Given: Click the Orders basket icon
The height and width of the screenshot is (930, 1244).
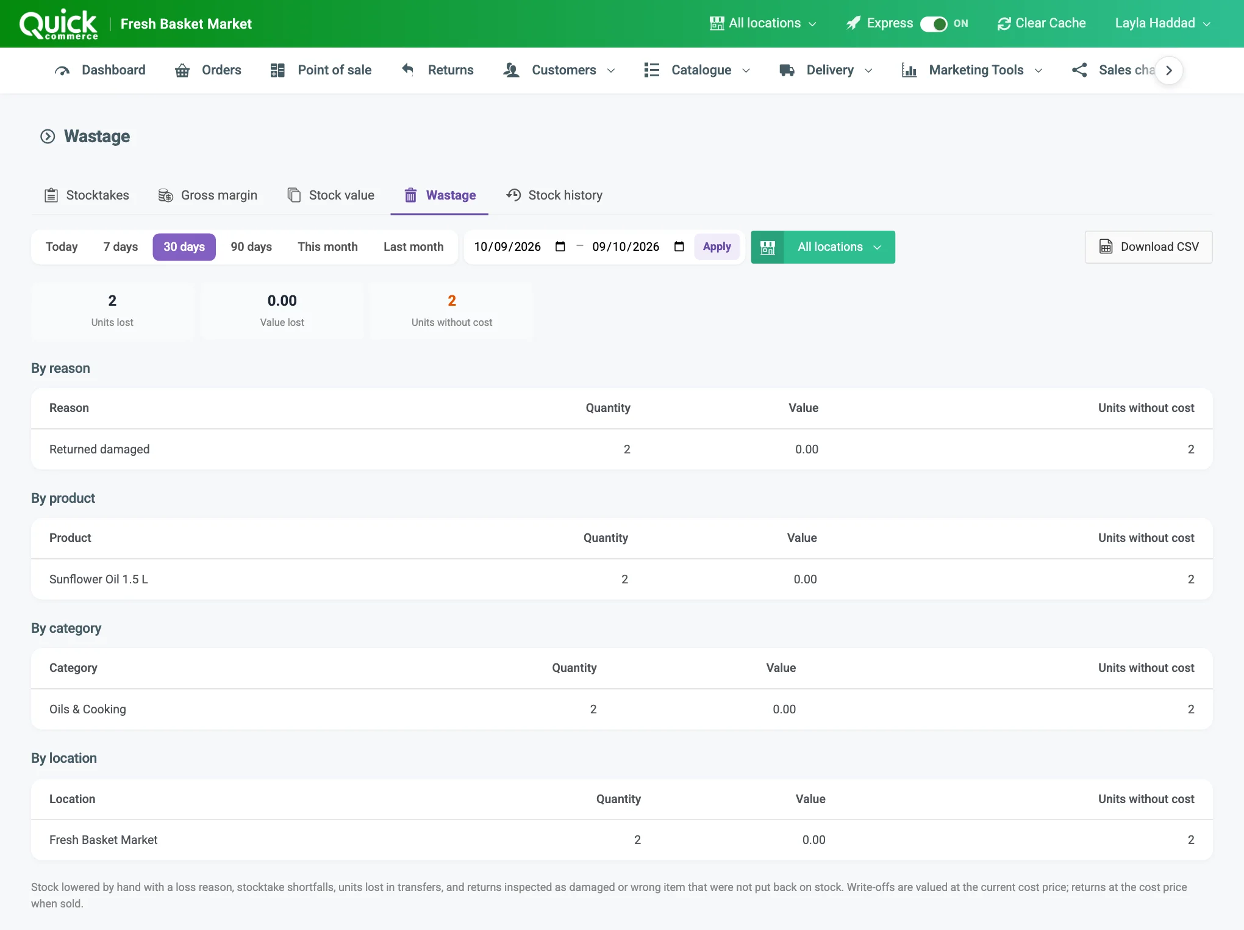Looking at the screenshot, I should 182,71.
